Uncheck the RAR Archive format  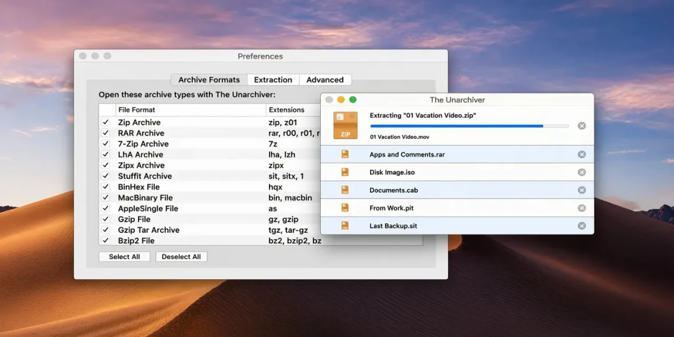click(105, 133)
